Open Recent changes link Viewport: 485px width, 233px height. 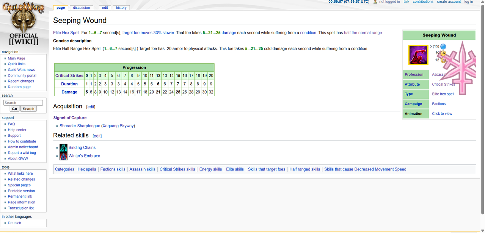(21, 81)
